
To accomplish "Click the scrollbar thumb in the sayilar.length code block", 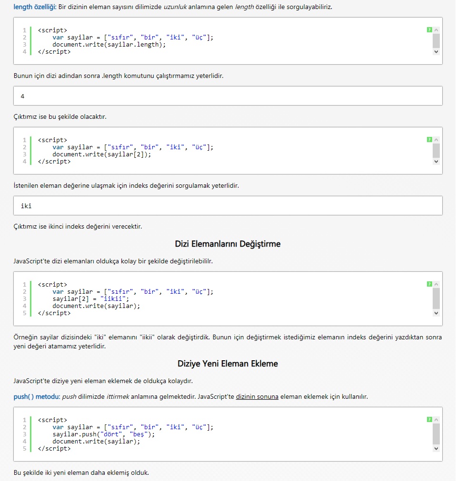I will pos(436,41).
